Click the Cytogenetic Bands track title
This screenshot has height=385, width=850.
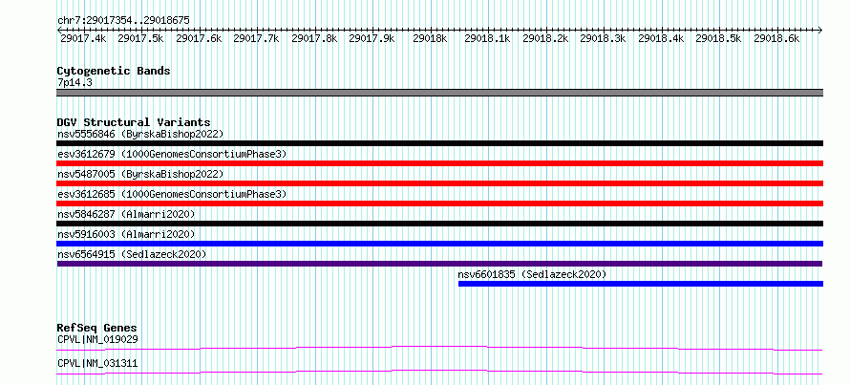pos(114,71)
